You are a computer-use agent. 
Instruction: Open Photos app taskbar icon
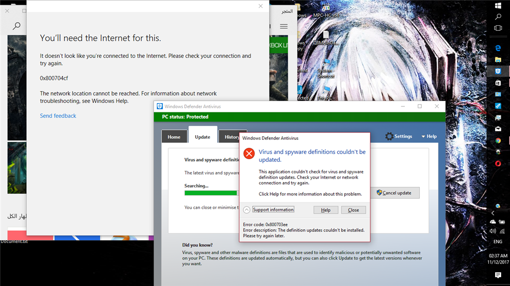coord(498,94)
